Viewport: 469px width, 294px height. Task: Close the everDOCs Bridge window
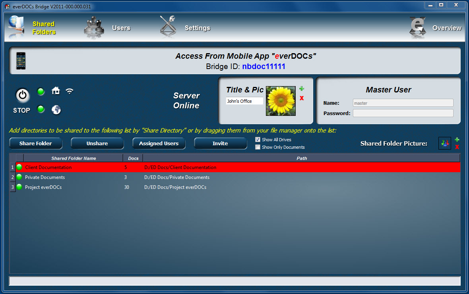click(456, 5)
